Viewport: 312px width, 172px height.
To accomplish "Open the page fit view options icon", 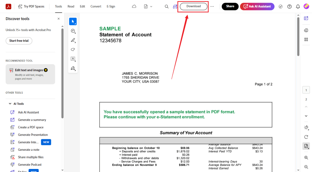I will click(x=306, y=146).
